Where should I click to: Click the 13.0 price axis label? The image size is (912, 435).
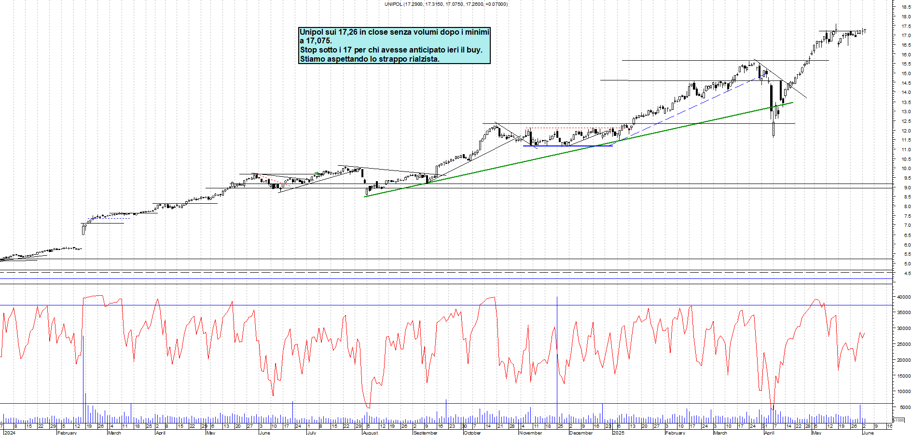906,112
